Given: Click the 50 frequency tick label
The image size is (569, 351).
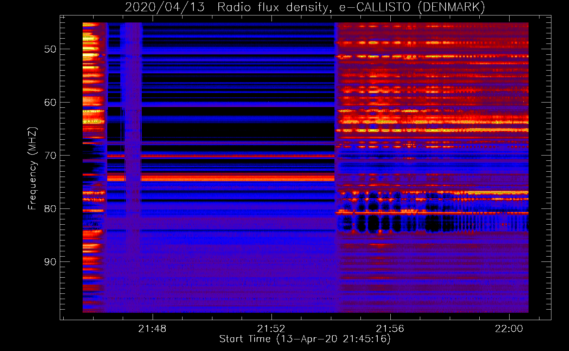Looking at the screenshot, I should [50, 49].
